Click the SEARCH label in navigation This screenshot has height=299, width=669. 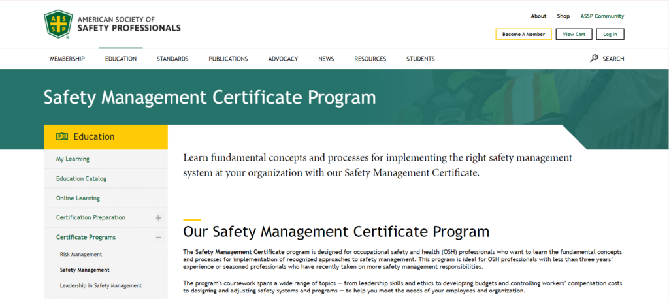point(613,59)
